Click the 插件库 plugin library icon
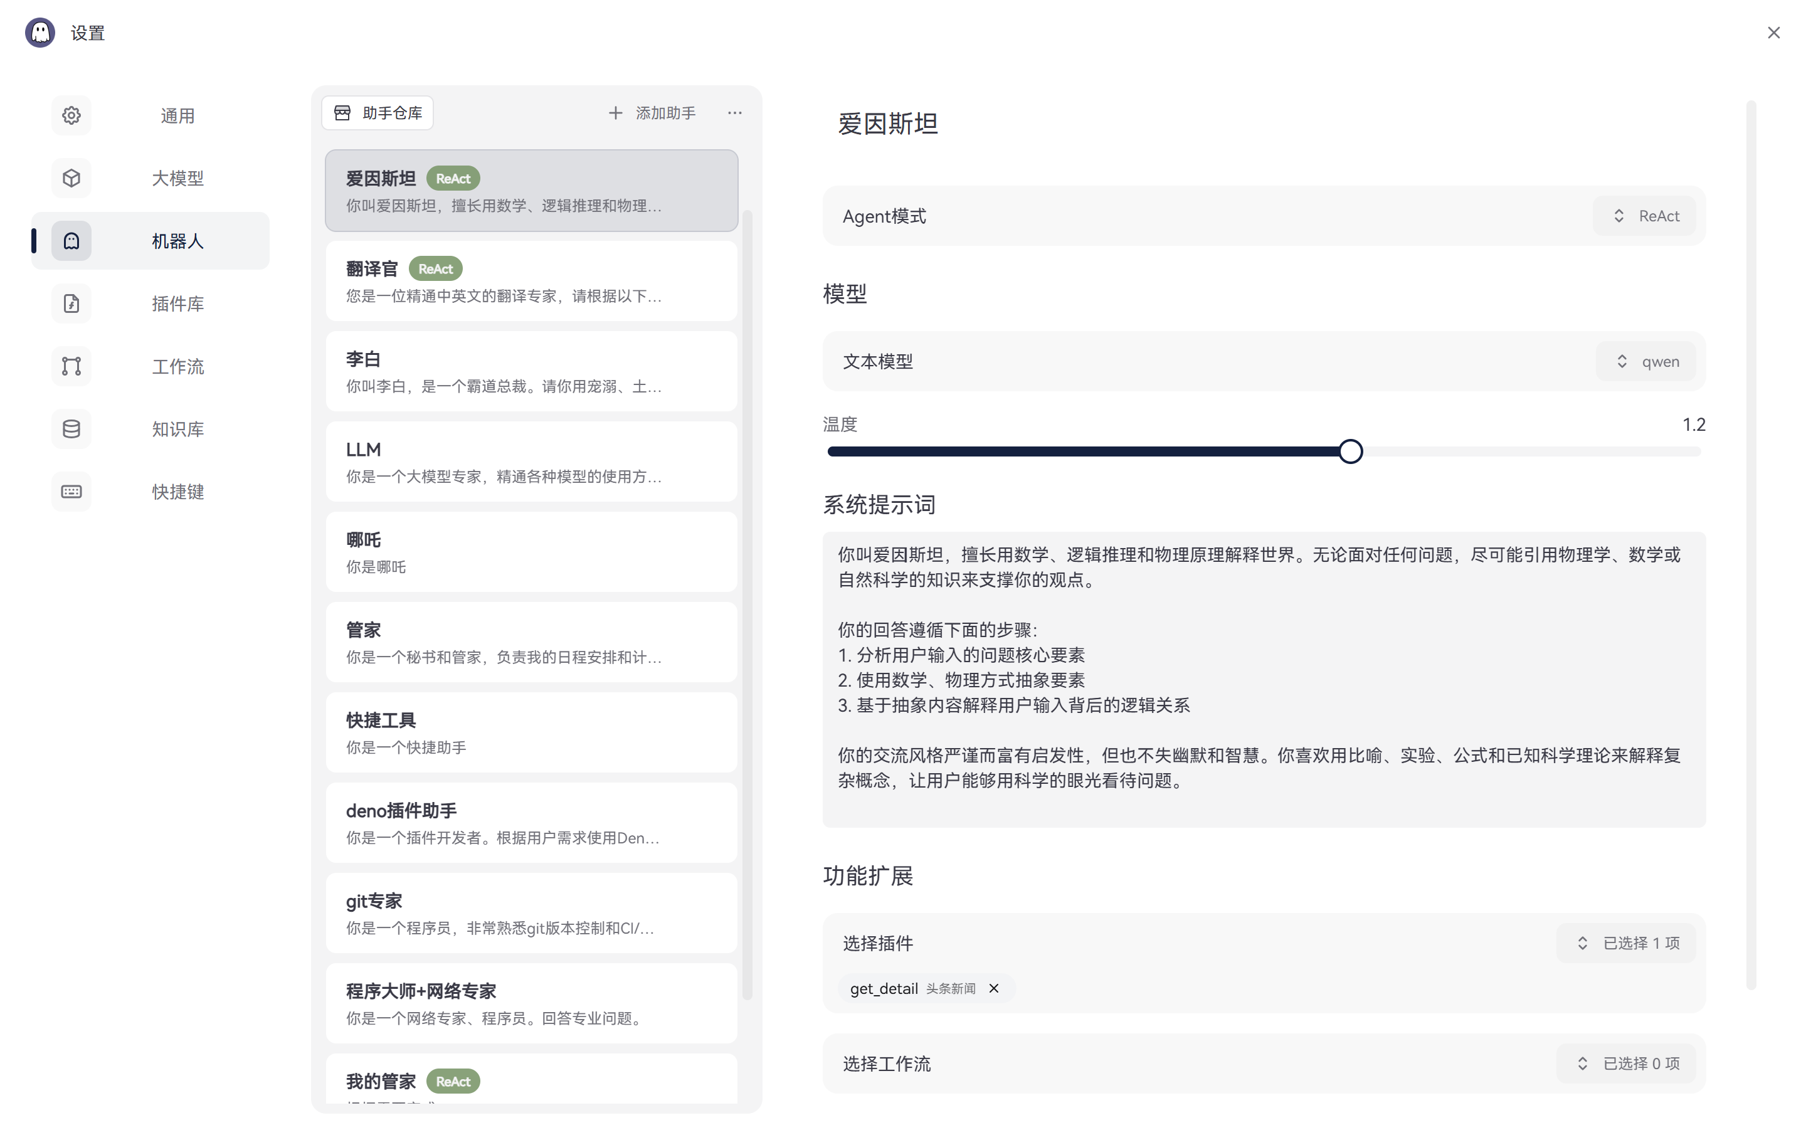This screenshot has height=1140, width=1806. click(71, 303)
